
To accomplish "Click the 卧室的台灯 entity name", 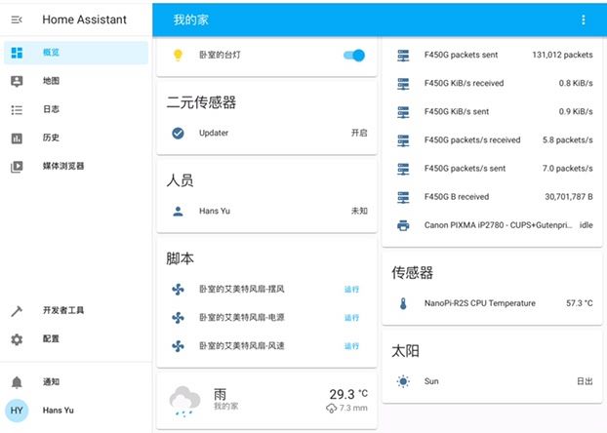I will pos(220,55).
